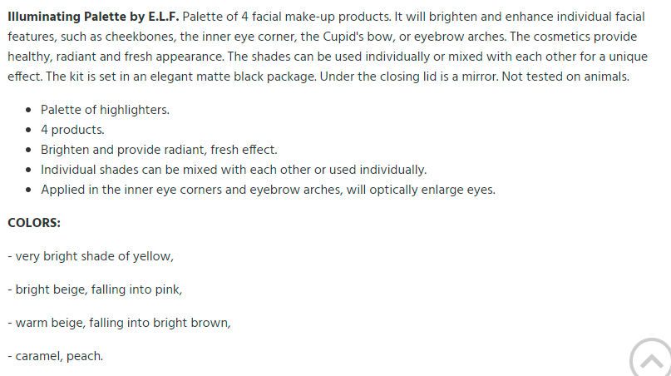Click the phrase 'Not tested on animals.'
Viewport: 671px width, 376px height.
[565, 77]
